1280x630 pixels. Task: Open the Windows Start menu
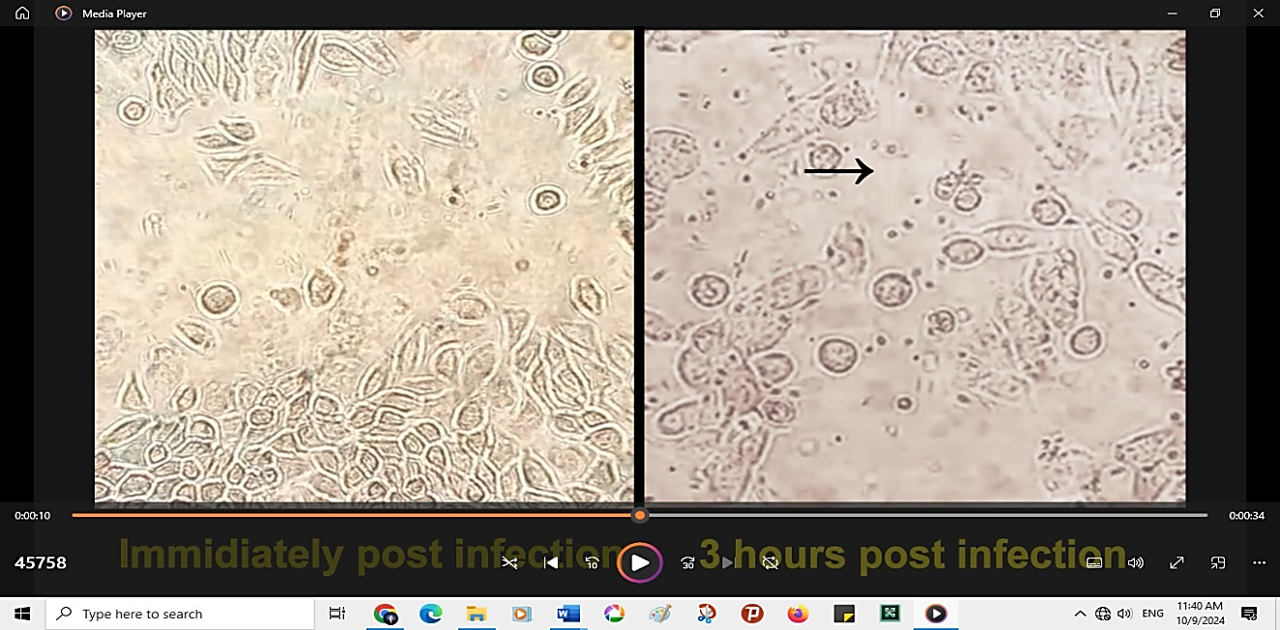[22, 614]
